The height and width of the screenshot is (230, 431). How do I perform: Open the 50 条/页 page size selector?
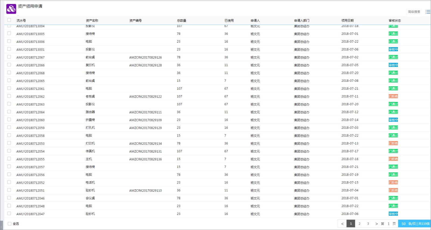pyautogui.click(x=414, y=224)
